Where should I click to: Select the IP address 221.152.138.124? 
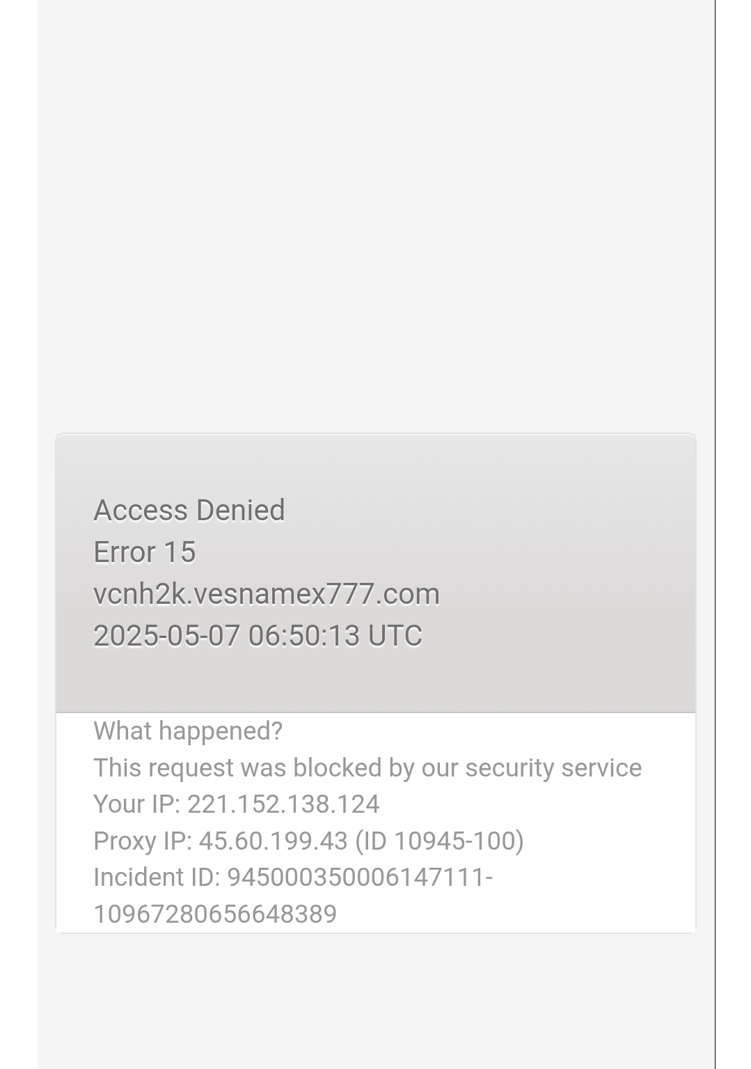(x=283, y=804)
